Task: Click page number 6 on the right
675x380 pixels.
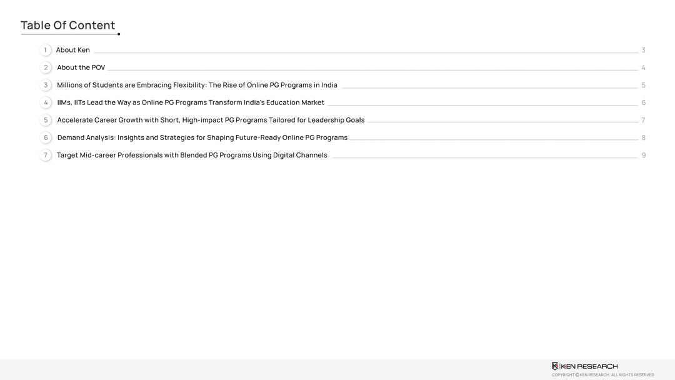Action: tap(643, 102)
